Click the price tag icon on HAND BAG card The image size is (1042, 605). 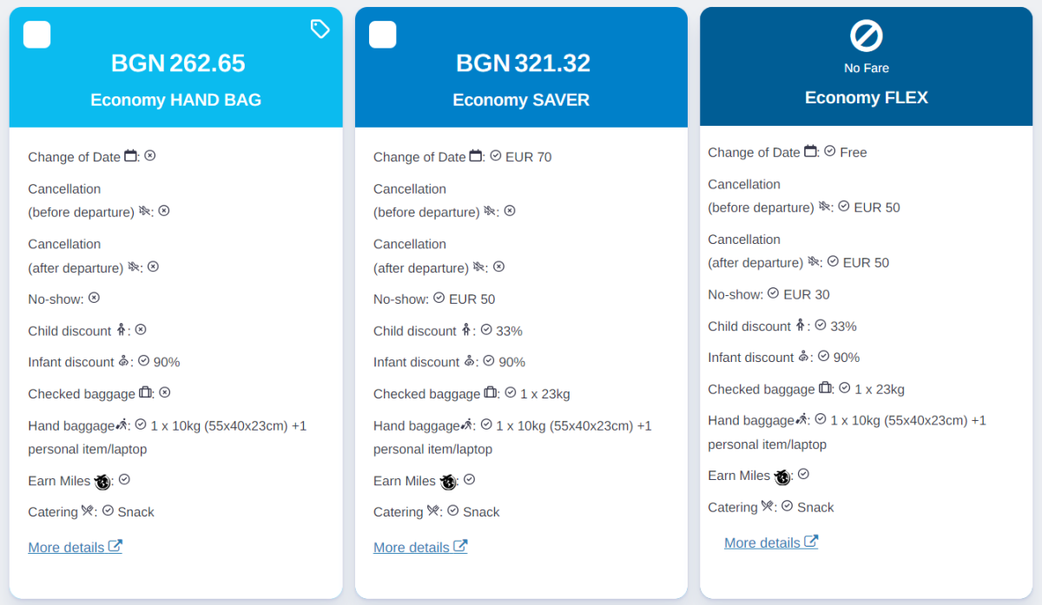click(320, 30)
